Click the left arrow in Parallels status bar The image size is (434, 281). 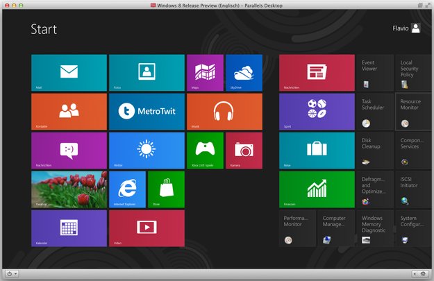click(415, 274)
